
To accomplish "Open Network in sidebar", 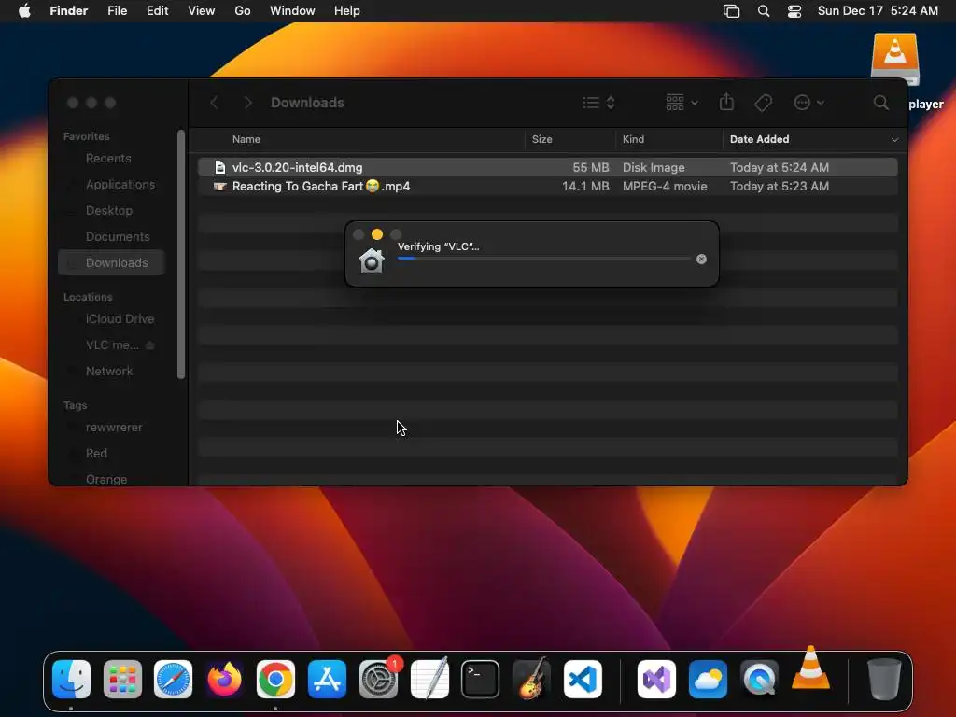I will 108,372.
